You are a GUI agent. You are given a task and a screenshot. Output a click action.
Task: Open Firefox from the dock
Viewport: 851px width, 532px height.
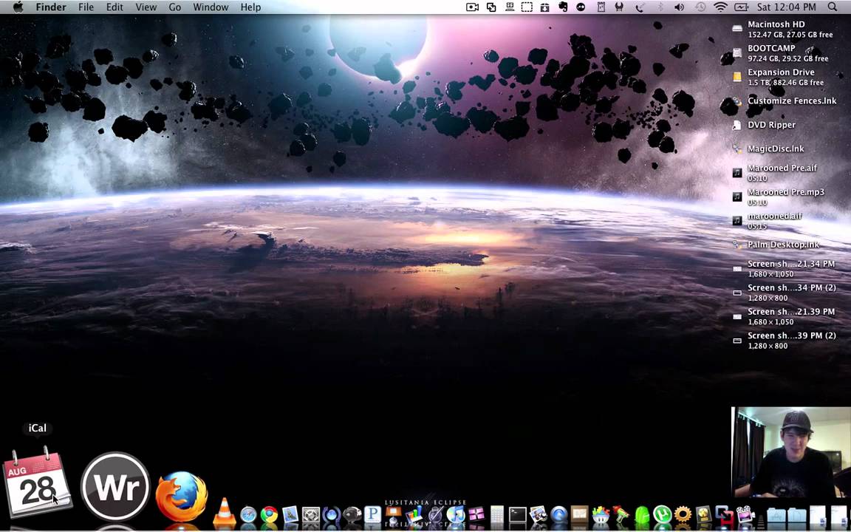[x=182, y=497]
